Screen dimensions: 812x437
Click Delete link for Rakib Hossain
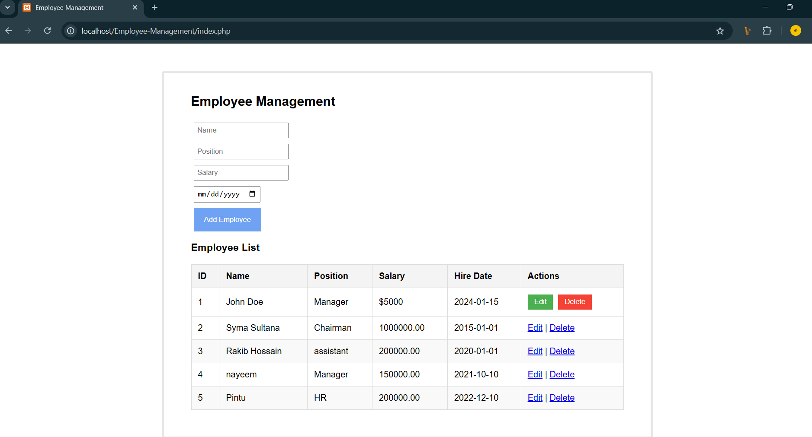(562, 351)
